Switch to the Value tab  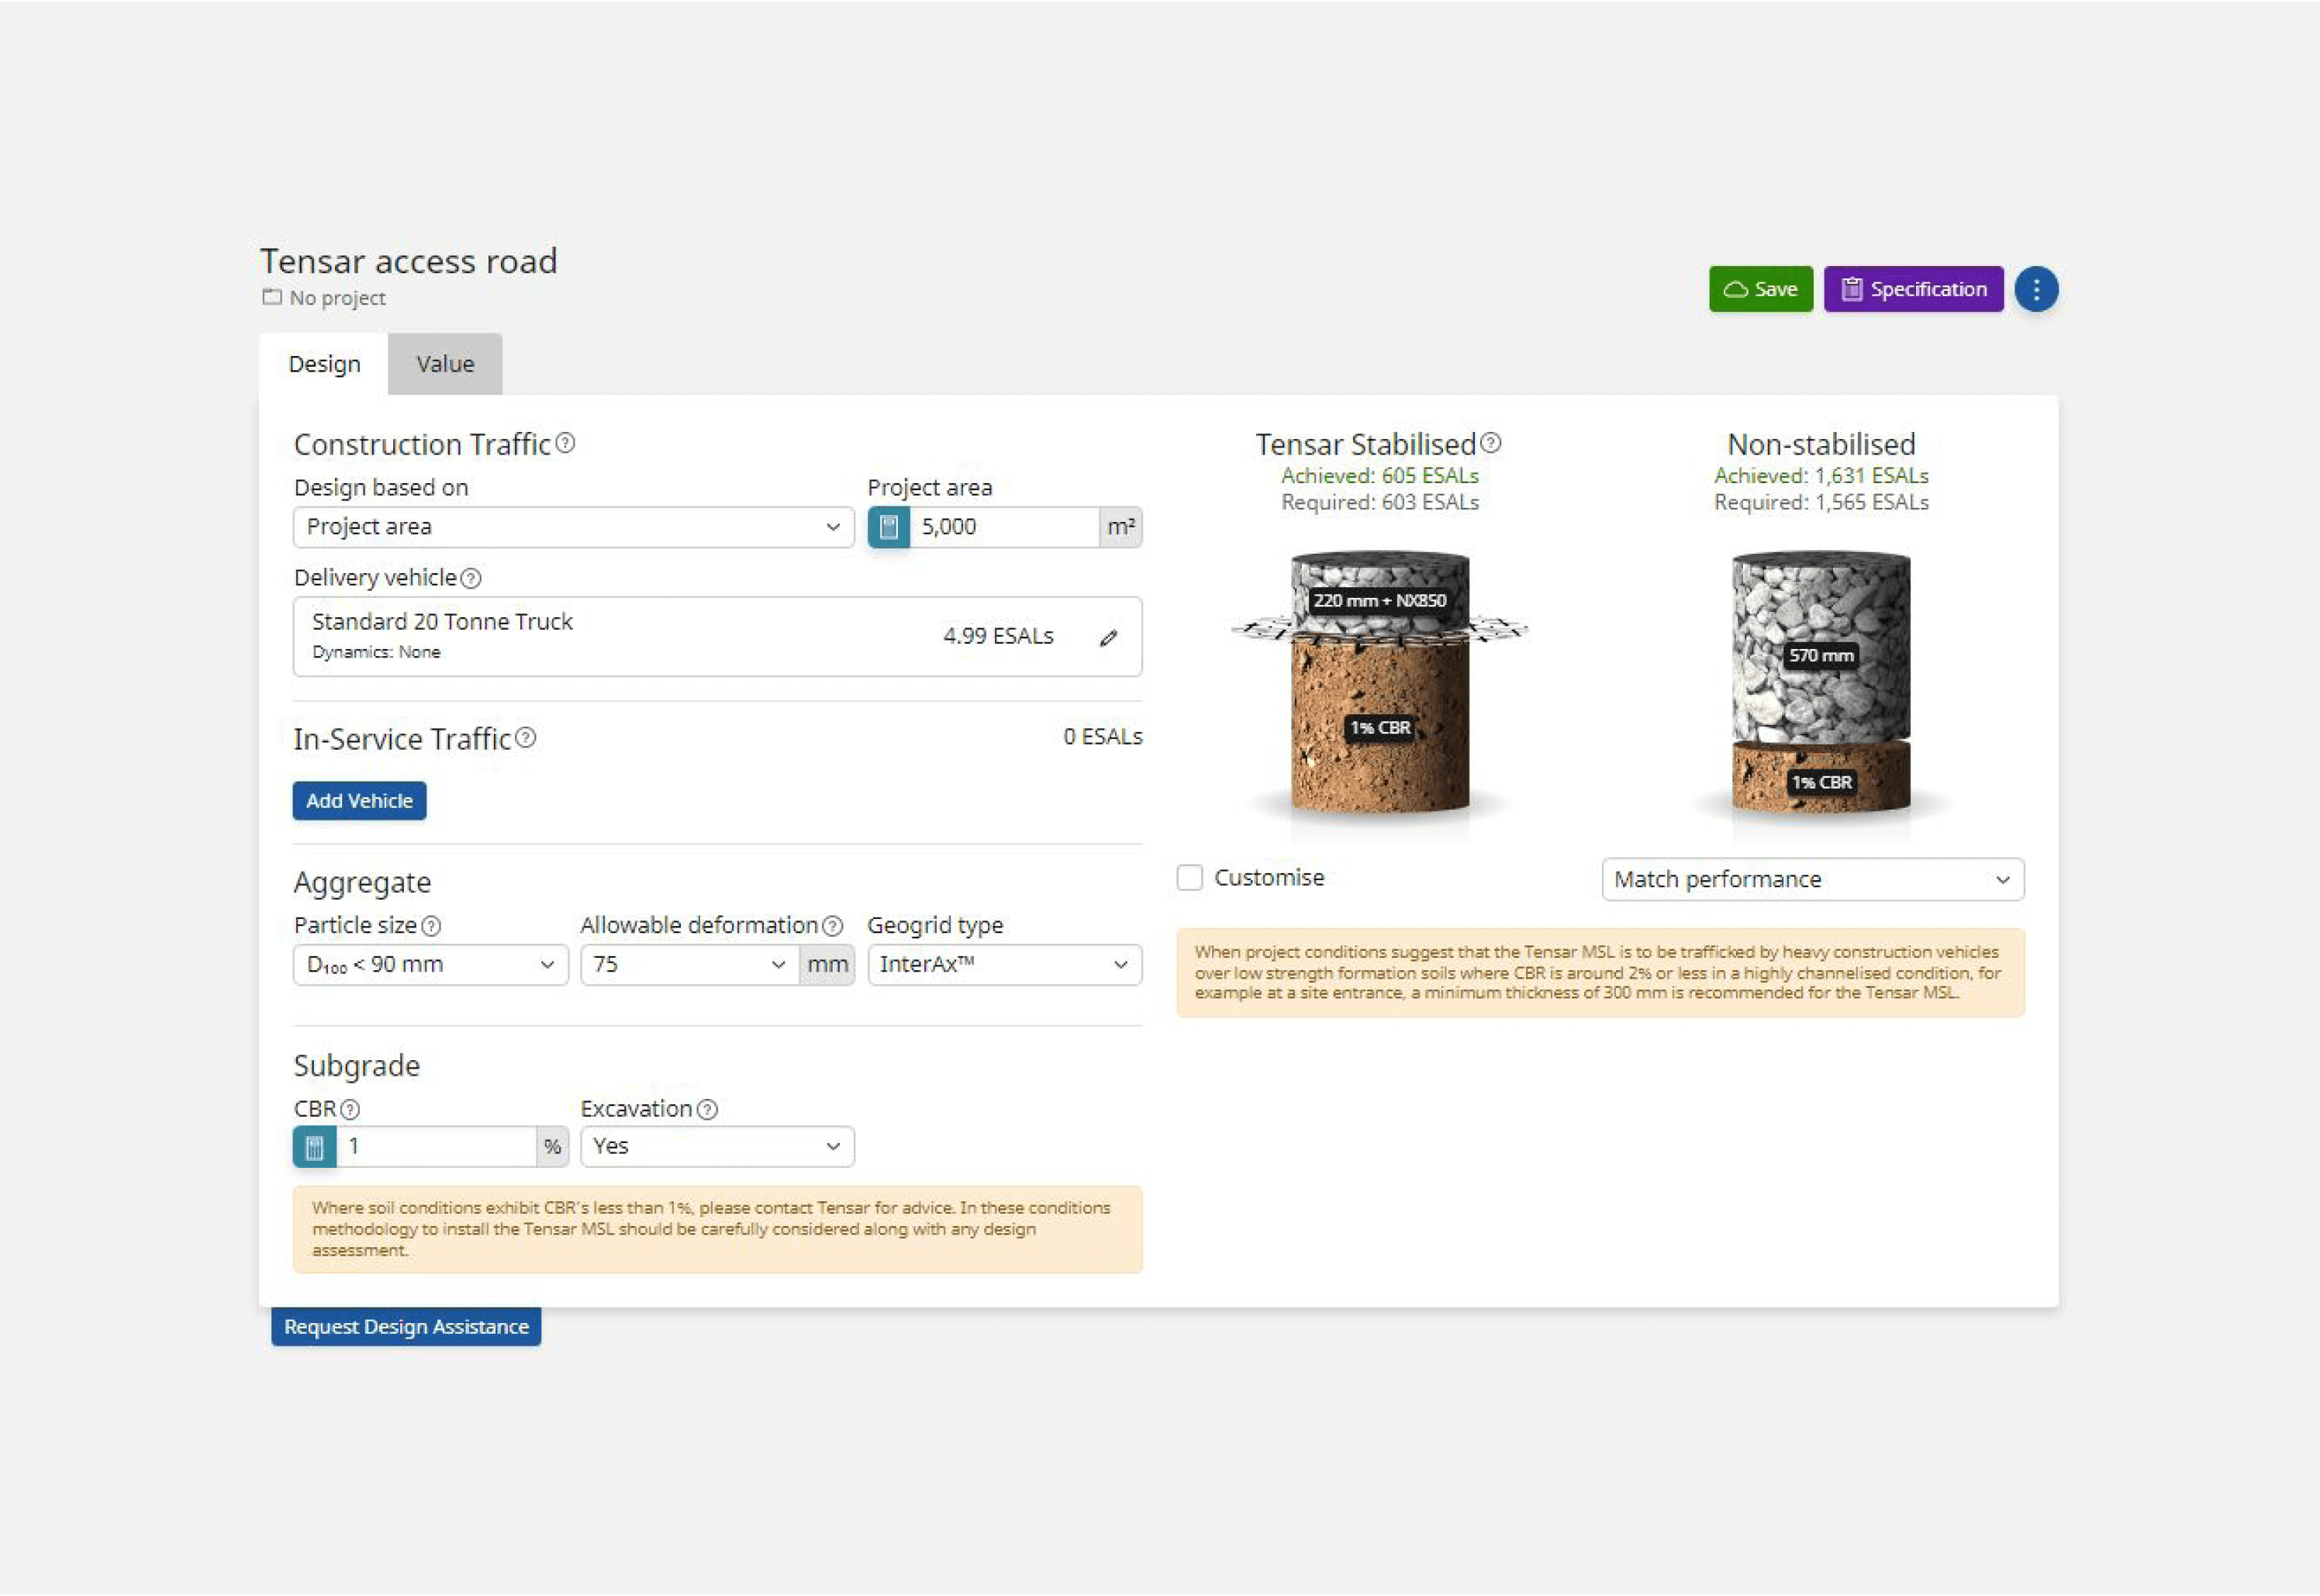[445, 364]
